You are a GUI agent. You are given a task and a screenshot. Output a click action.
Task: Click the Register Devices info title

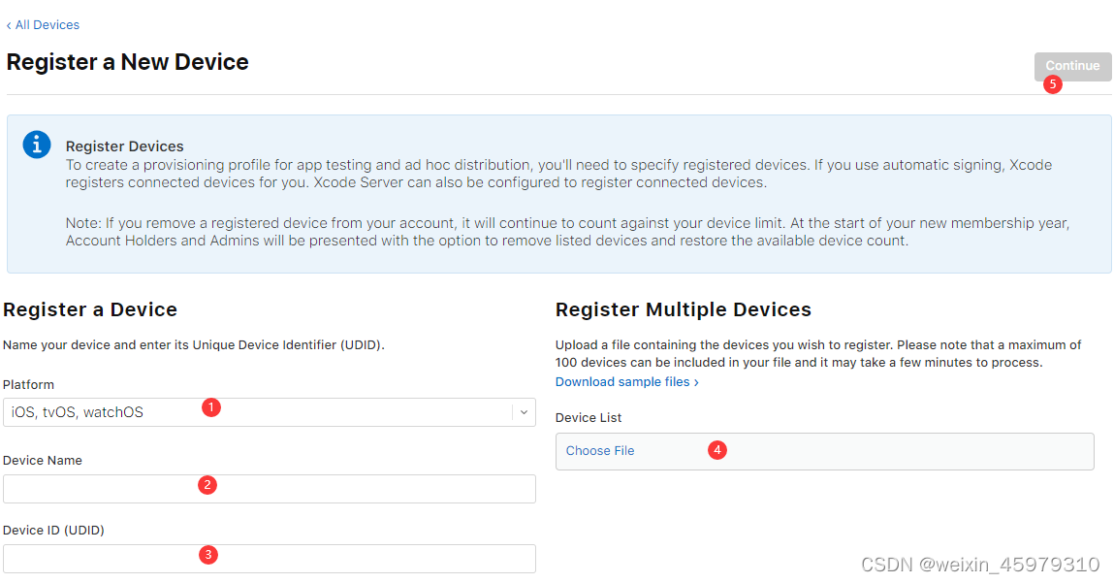(124, 146)
